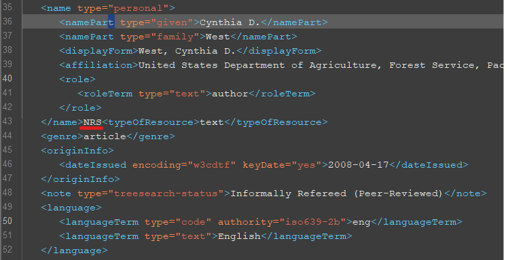The width and height of the screenshot is (510, 260).
Task: Place cursor in 'Cynthia D.' given name text
Action: [230, 22]
